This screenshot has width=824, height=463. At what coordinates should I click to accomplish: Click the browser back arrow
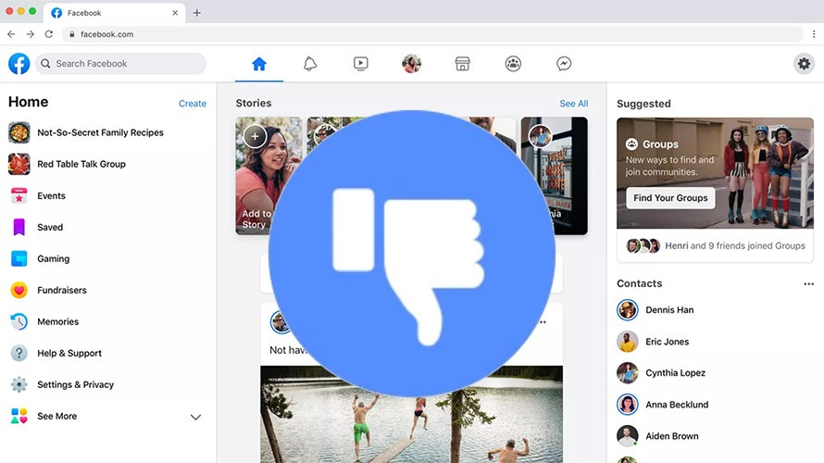coord(11,34)
